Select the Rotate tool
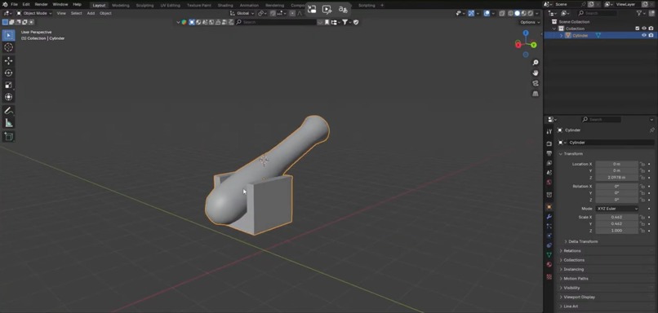The height and width of the screenshot is (313, 658). (x=8, y=73)
